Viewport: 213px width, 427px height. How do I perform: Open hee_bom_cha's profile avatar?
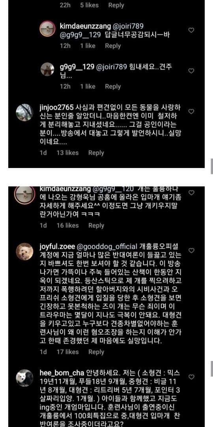pos(25,378)
